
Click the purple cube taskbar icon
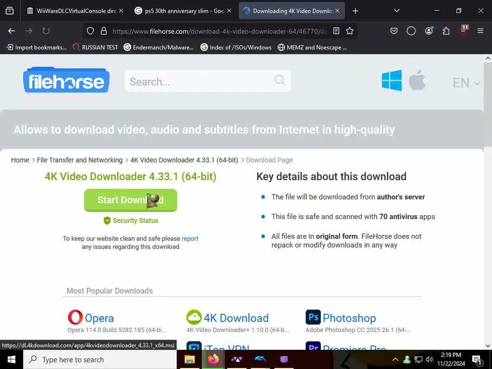click(283, 359)
